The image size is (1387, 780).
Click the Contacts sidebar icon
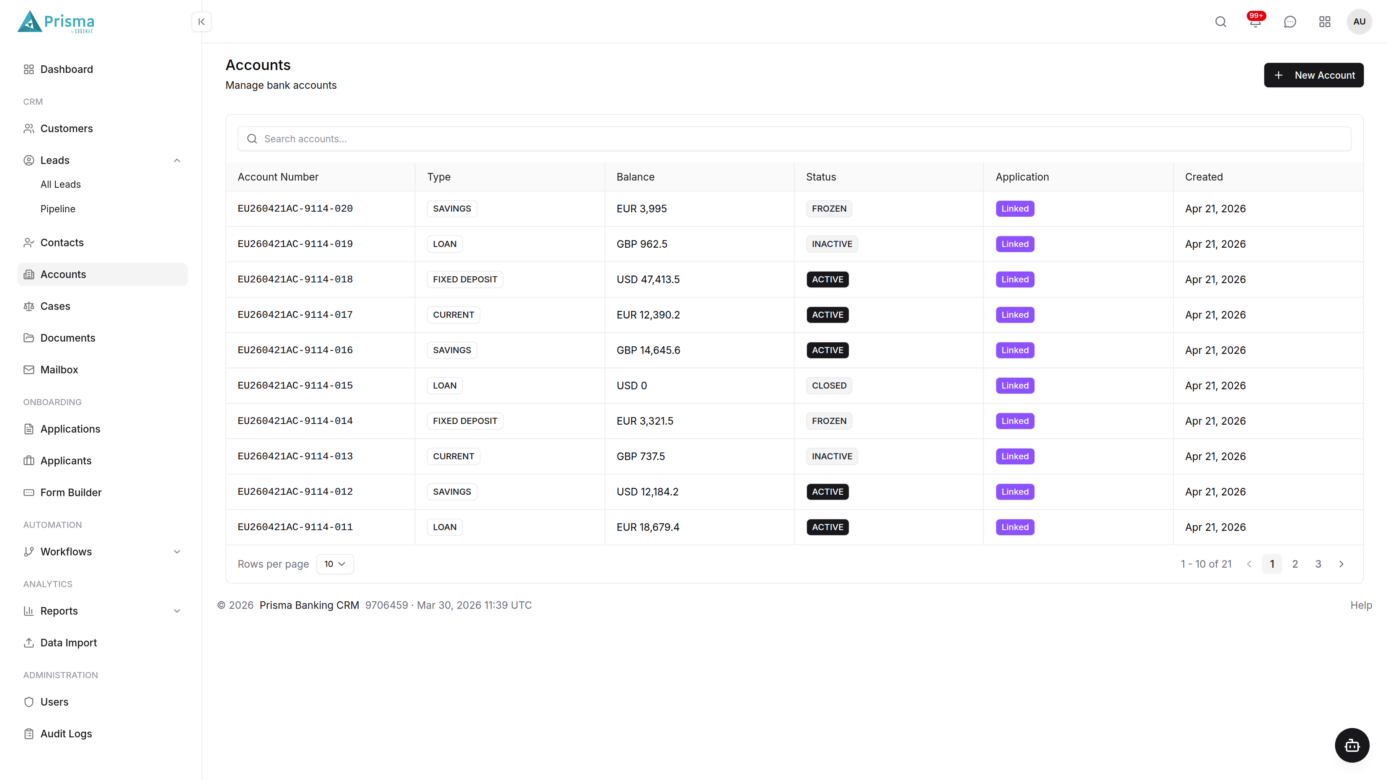point(29,243)
